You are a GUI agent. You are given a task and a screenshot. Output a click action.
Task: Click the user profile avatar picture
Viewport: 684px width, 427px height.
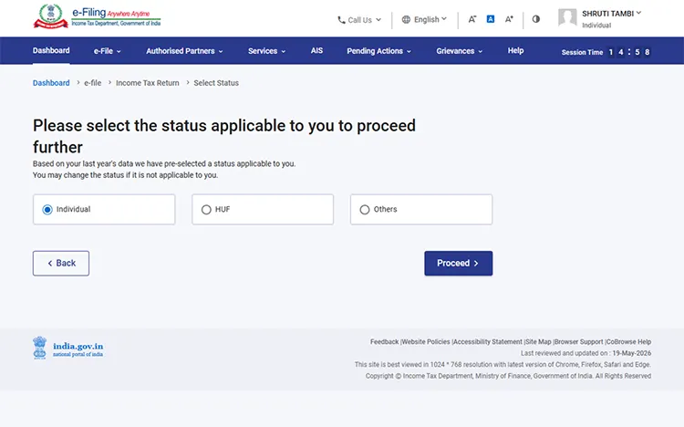[567, 18]
